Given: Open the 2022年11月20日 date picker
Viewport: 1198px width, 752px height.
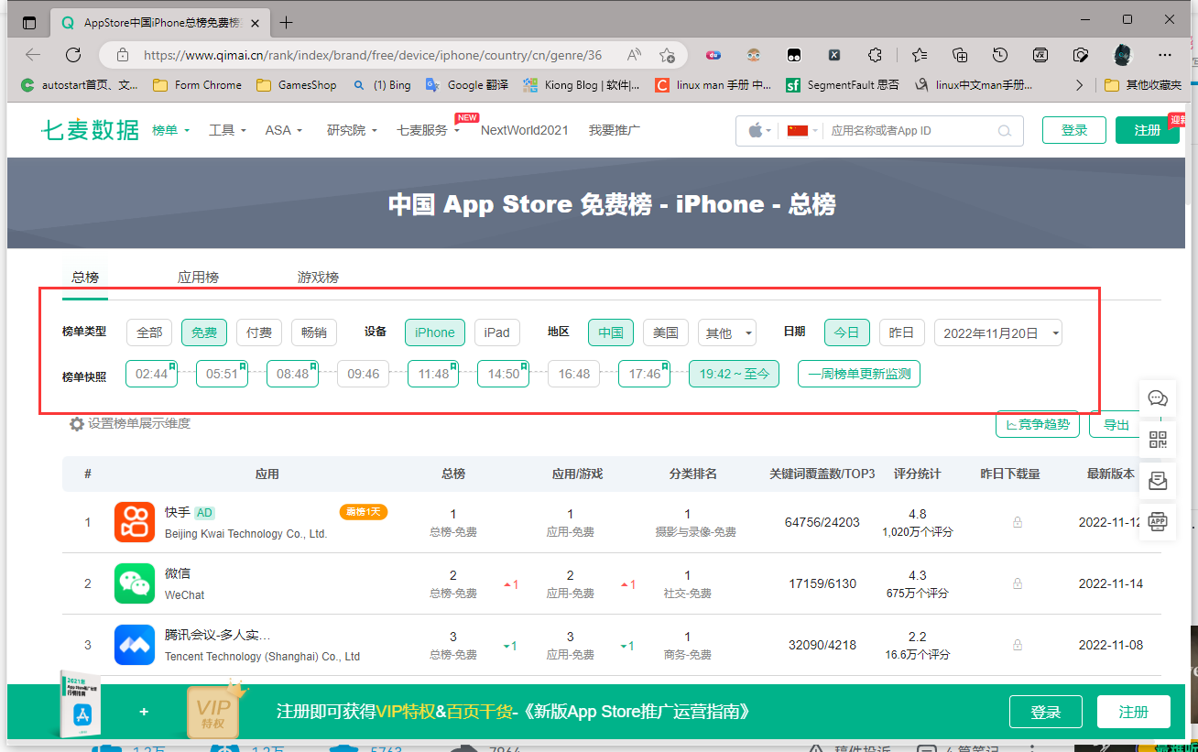Looking at the screenshot, I should point(998,332).
